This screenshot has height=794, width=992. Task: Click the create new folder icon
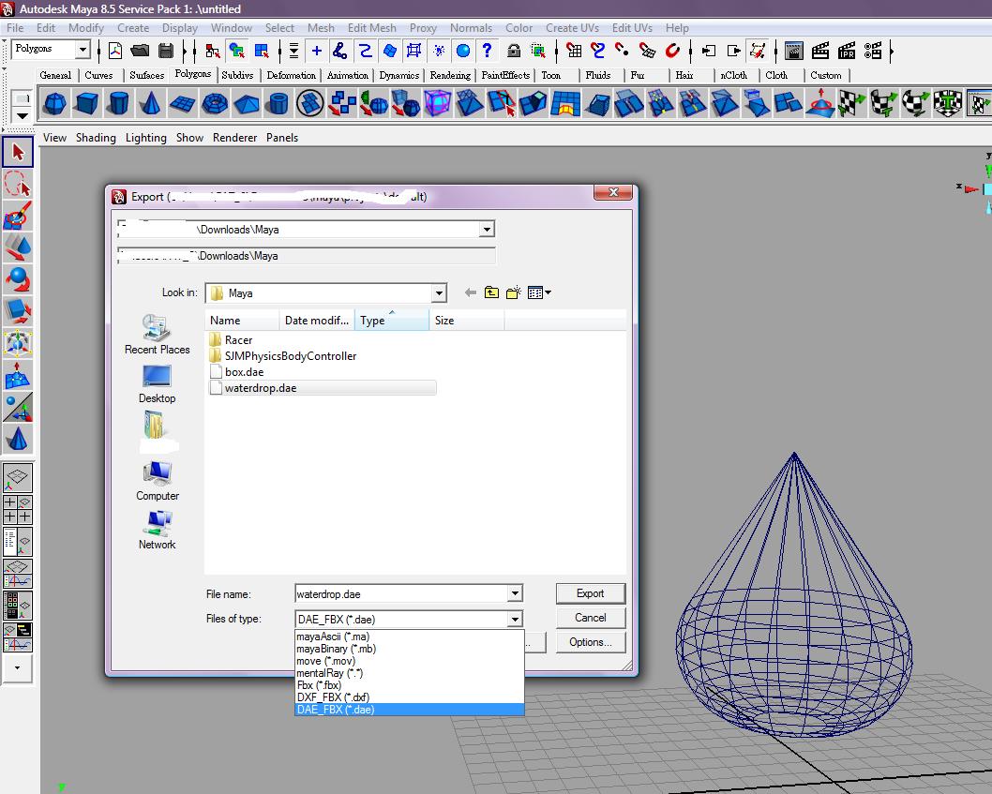click(513, 293)
